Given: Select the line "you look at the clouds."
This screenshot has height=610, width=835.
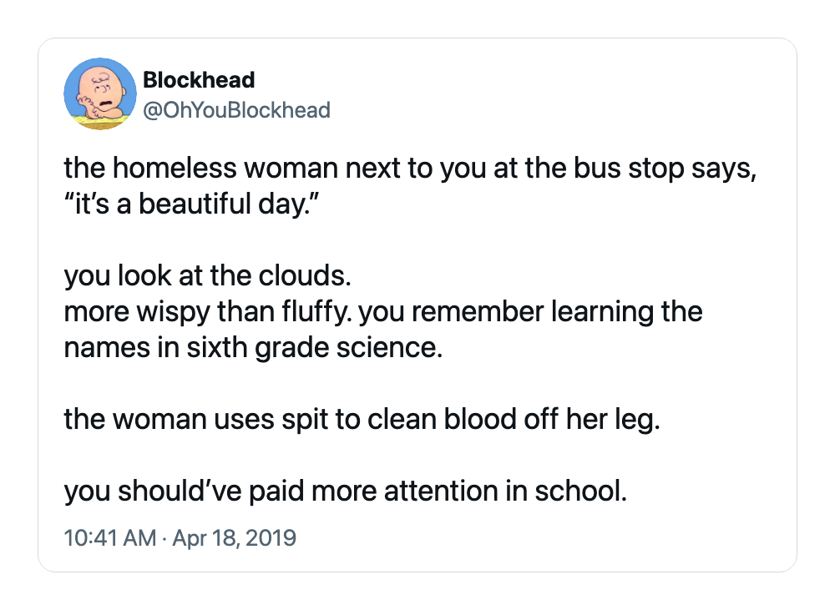Looking at the screenshot, I should [x=208, y=276].
